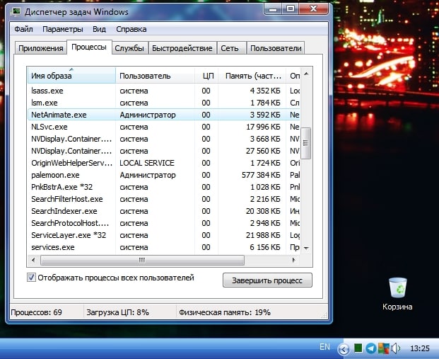
Task: Click the vertical scrollbar thumb
Action: [306, 143]
